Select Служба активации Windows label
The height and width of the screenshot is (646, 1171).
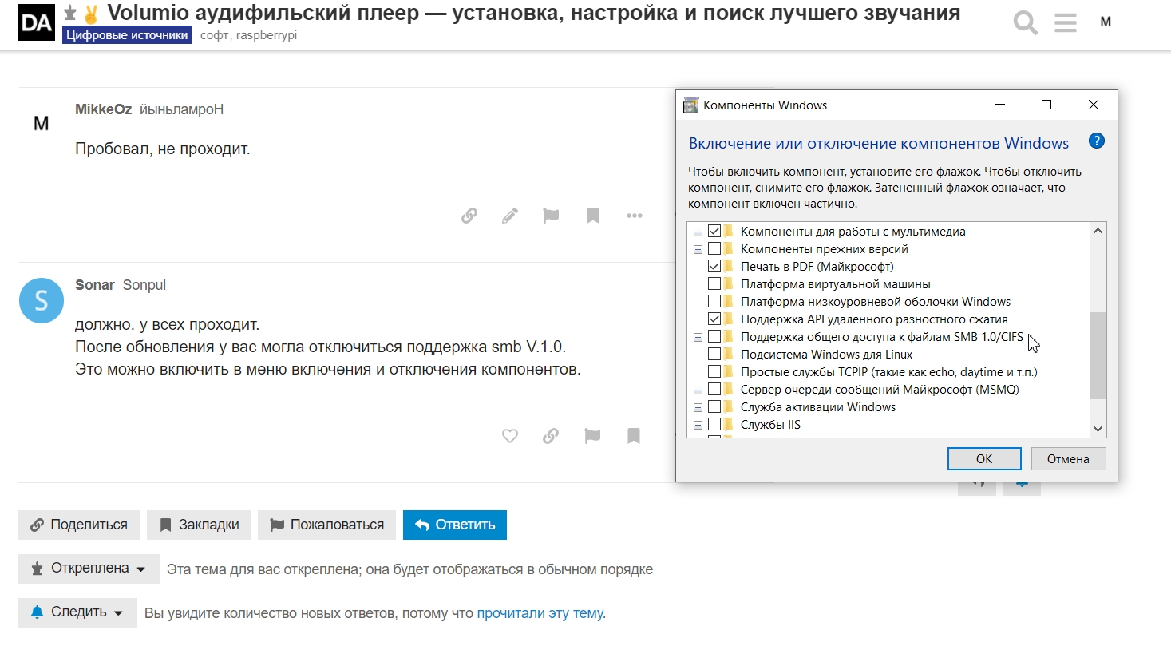818,407
